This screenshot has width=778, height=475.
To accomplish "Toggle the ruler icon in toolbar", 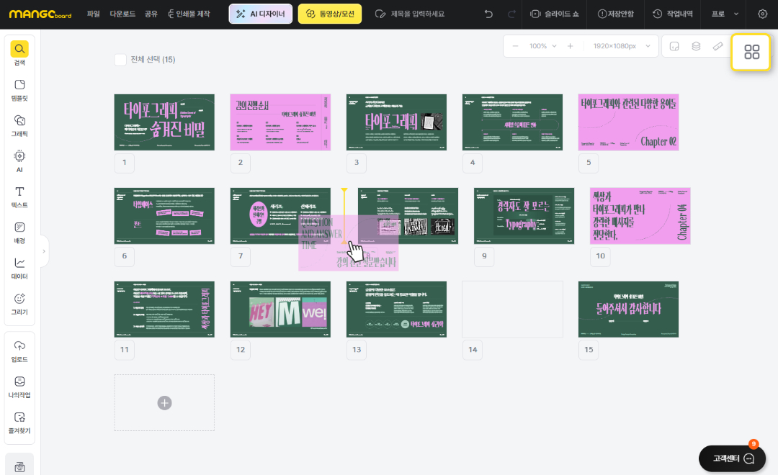I will [x=717, y=46].
